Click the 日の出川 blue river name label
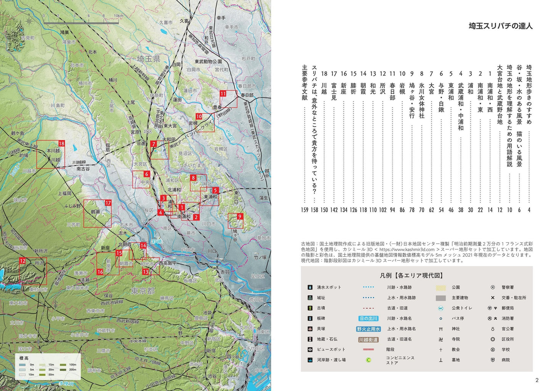551x391 pixels. 368,319
